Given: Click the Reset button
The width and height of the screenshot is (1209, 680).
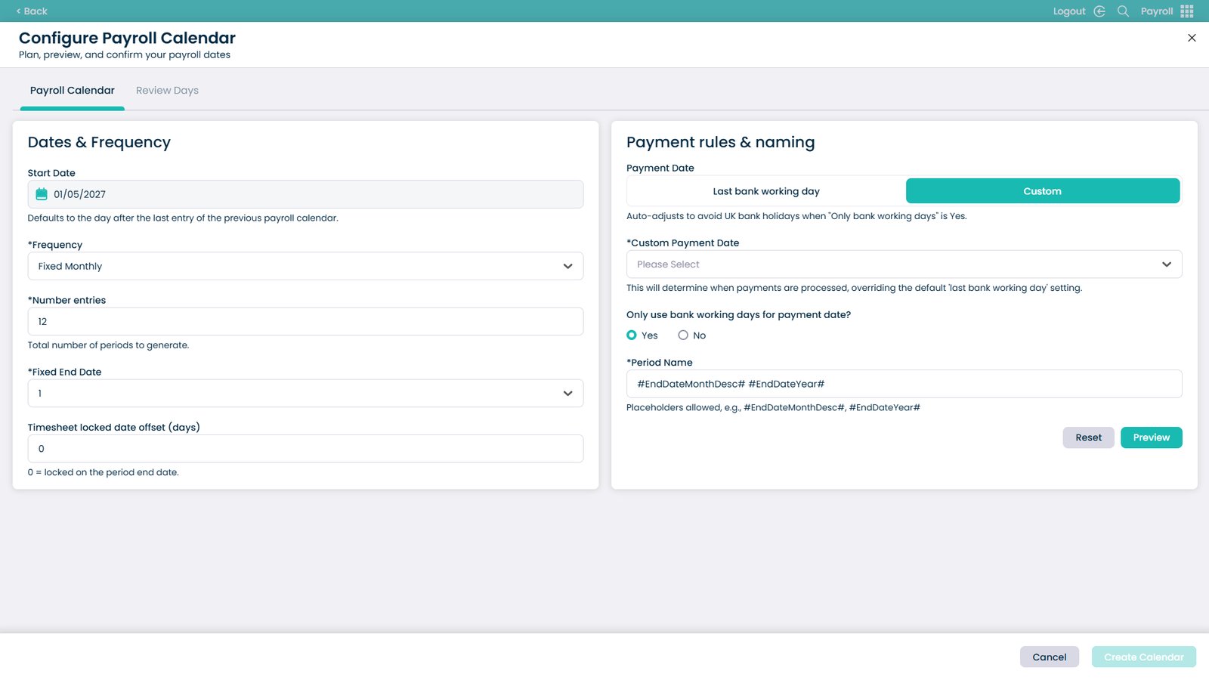Looking at the screenshot, I should pyautogui.click(x=1088, y=437).
